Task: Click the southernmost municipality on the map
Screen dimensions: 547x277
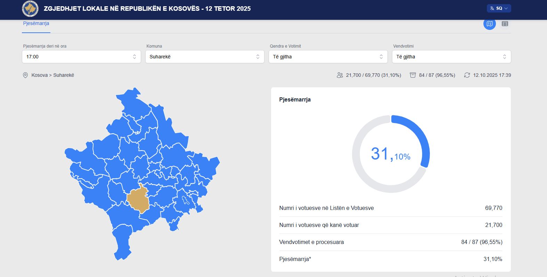Action: point(122,243)
